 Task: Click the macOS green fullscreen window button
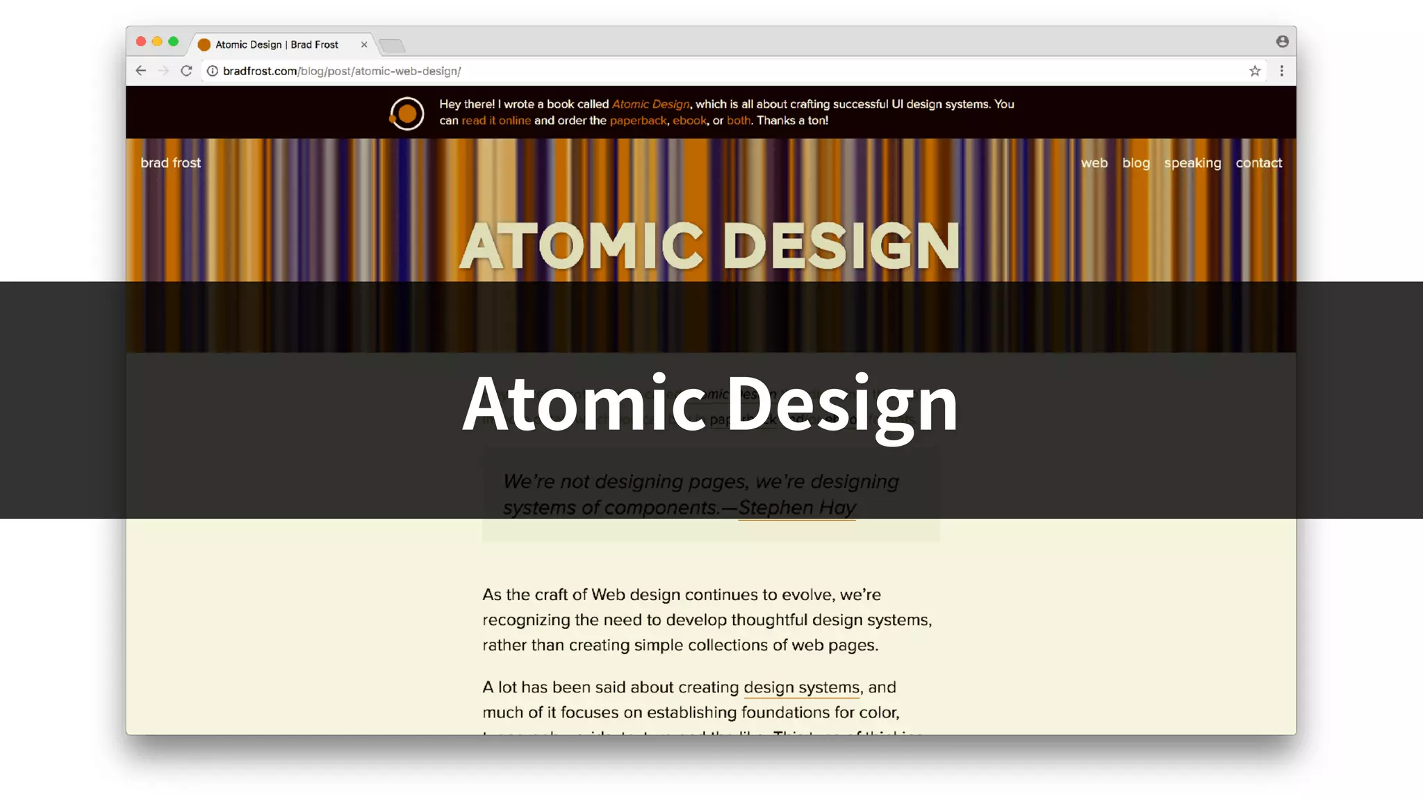174,42
